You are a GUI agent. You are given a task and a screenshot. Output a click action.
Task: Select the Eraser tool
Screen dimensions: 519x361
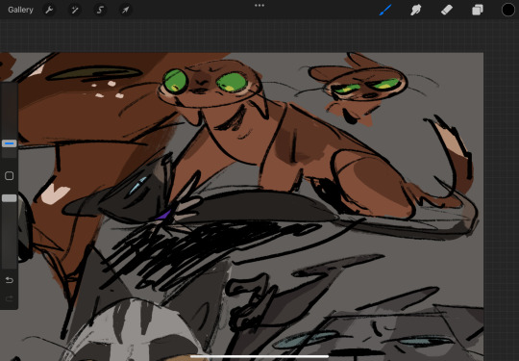[447, 10]
